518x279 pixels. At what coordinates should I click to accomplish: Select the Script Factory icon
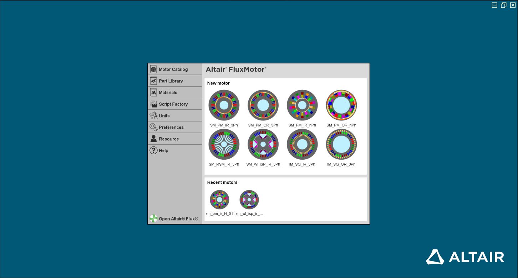(153, 104)
